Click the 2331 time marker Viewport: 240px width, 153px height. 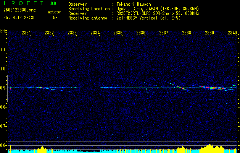26,33
